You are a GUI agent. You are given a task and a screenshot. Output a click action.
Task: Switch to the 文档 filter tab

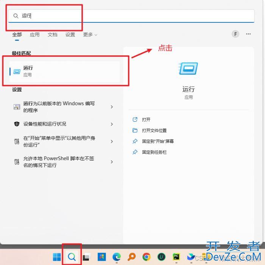tap(53, 34)
